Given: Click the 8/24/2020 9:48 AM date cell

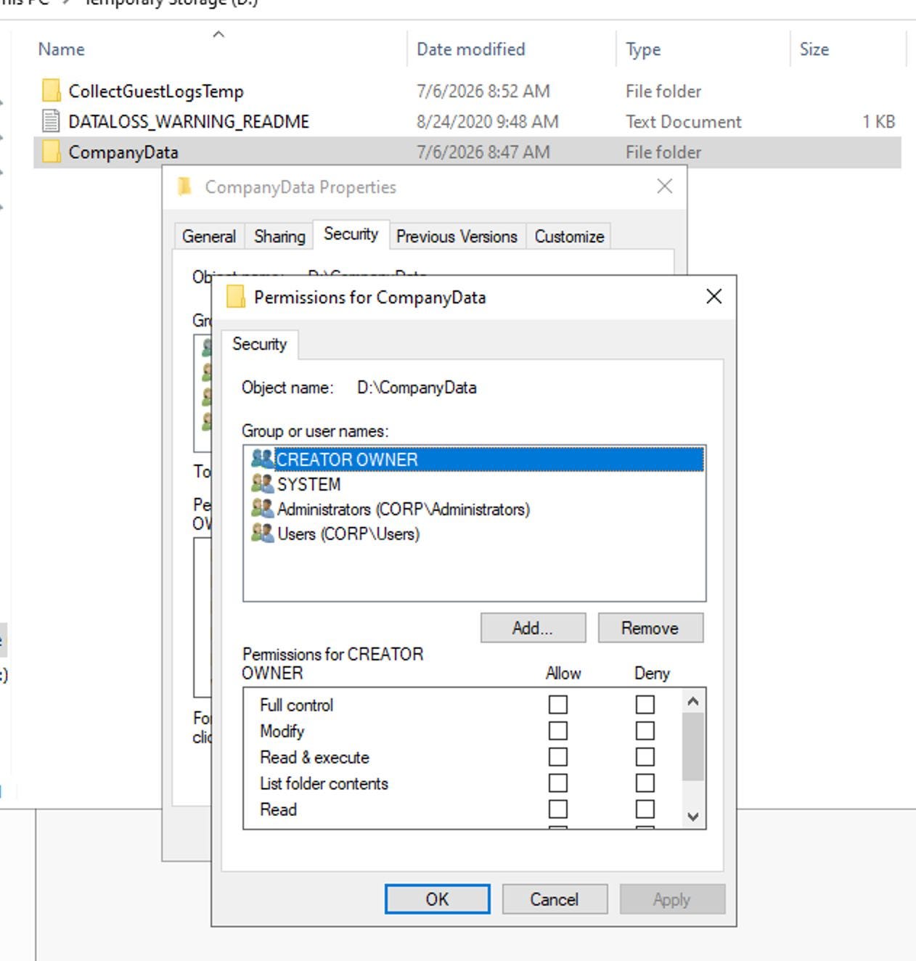Looking at the screenshot, I should click(x=488, y=122).
